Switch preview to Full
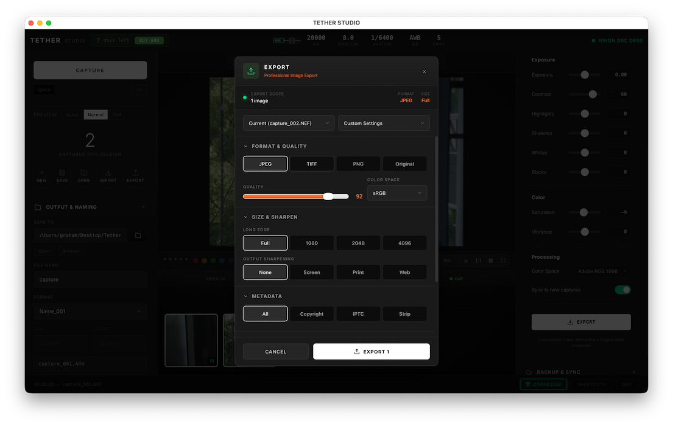The image size is (673, 426). tap(117, 114)
